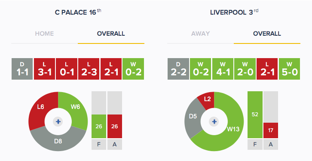Open C Palace 0-2 win result
Screen dimensions: 312x161
(133, 69)
